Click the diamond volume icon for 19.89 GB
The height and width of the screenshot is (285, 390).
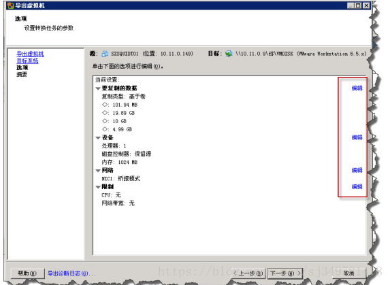point(105,112)
